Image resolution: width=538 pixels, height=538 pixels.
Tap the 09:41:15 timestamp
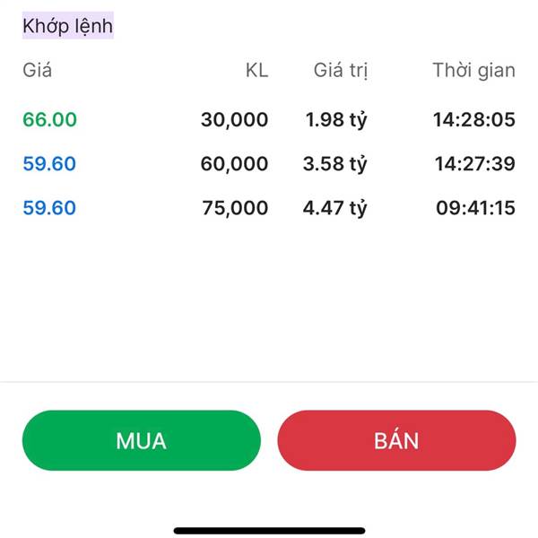pyautogui.click(x=475, y=208)
